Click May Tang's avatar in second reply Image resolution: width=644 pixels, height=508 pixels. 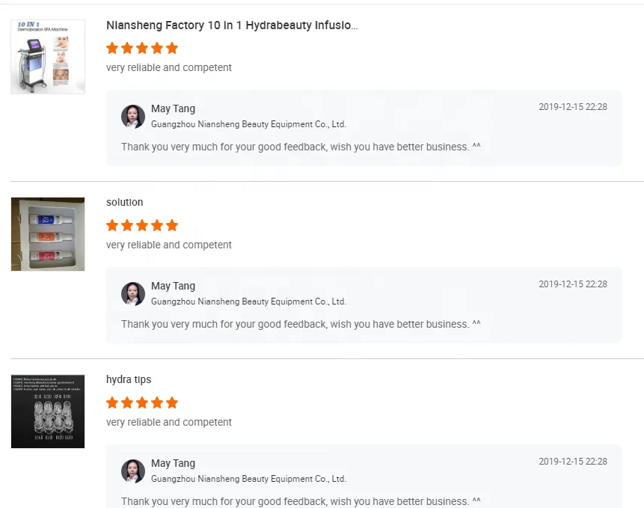coord(133,294)
